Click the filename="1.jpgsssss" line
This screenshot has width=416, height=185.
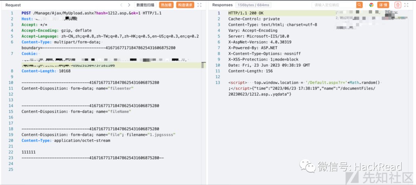coord(99,135)
